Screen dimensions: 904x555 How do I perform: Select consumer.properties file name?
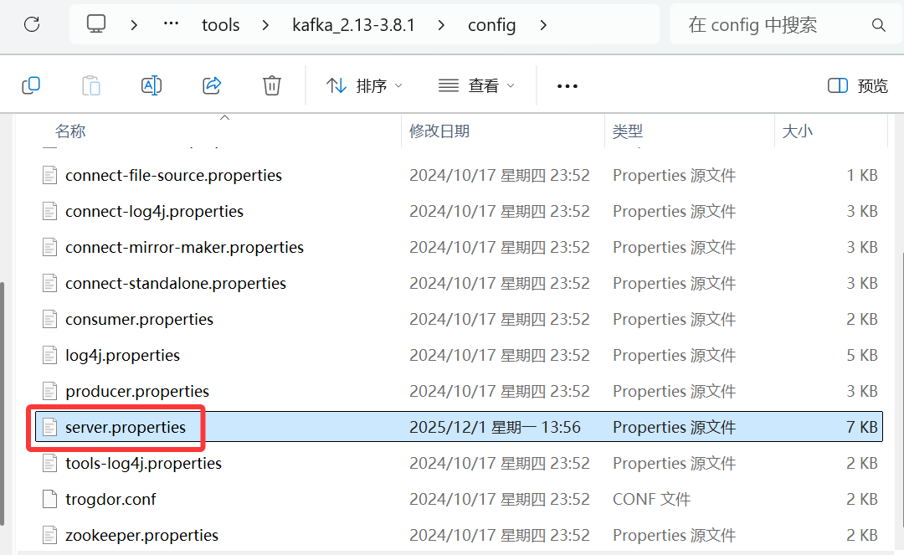click(140, 319)
